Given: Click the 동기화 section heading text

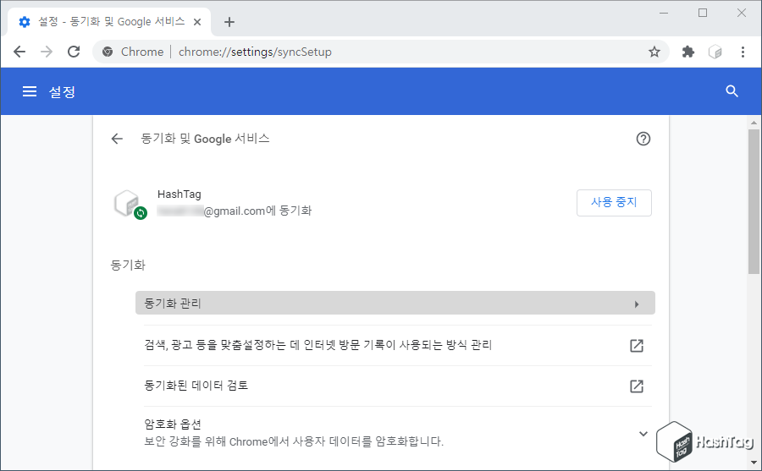Looking at the screenshot, I should 129,265.
